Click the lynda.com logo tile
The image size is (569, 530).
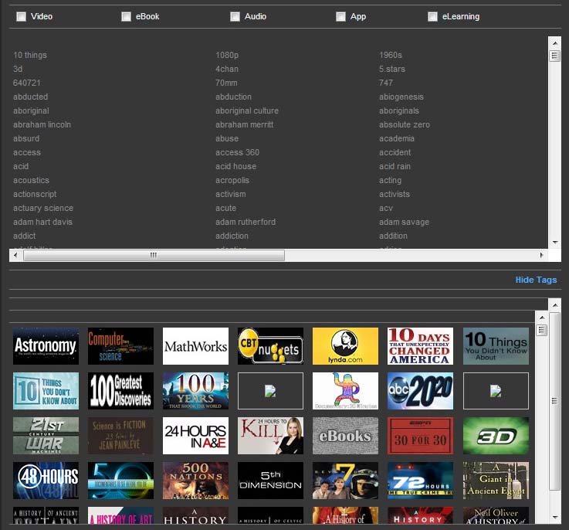click(345, 346)
